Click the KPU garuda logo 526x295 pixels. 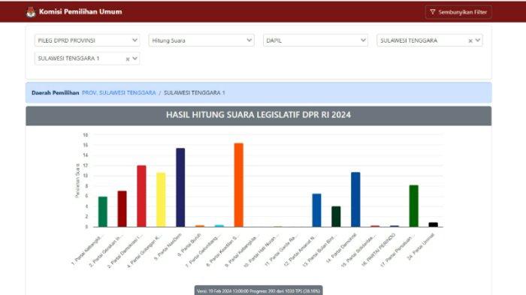(x=31, y=12)
